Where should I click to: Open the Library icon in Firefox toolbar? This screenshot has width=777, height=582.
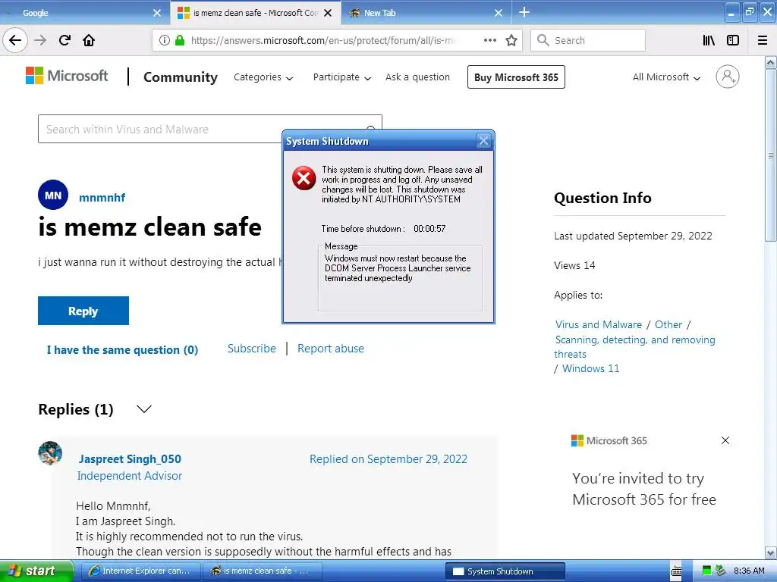pos(709,40)
